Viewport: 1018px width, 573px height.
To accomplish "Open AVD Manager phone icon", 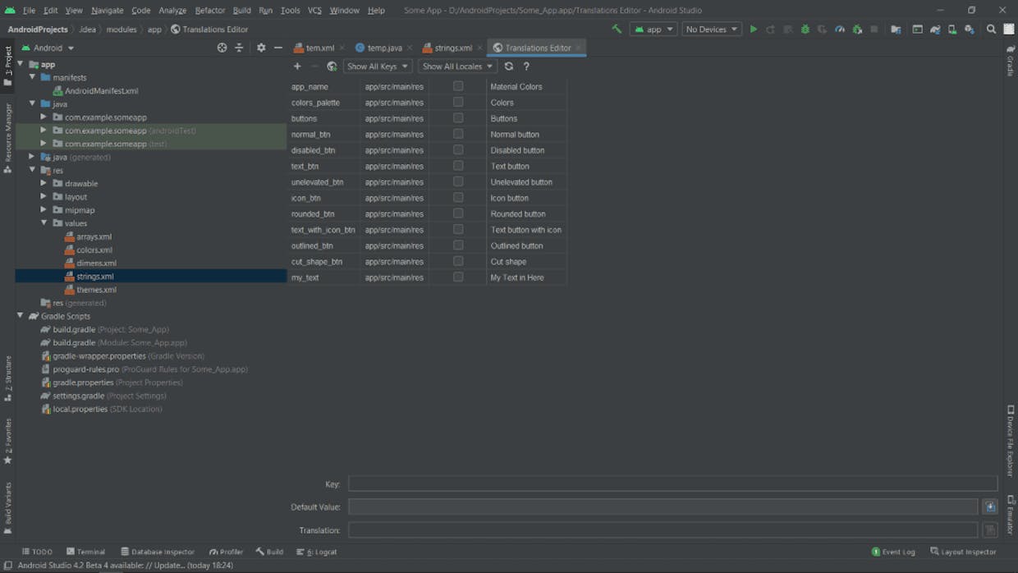I will tap(952, 29).
